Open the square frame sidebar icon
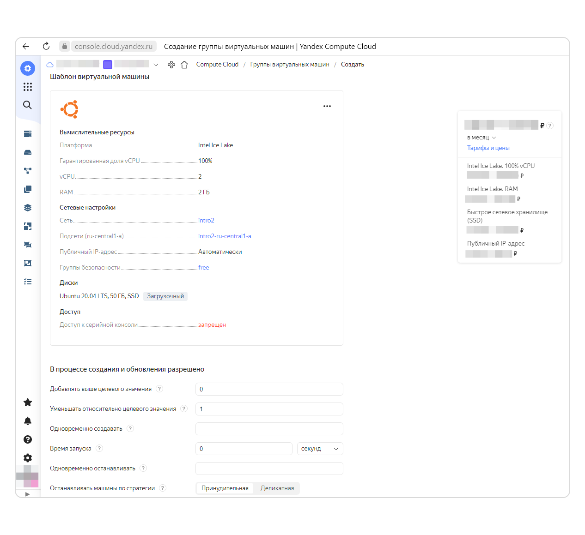This screenshot has height=535, width=585. [28, 263]
